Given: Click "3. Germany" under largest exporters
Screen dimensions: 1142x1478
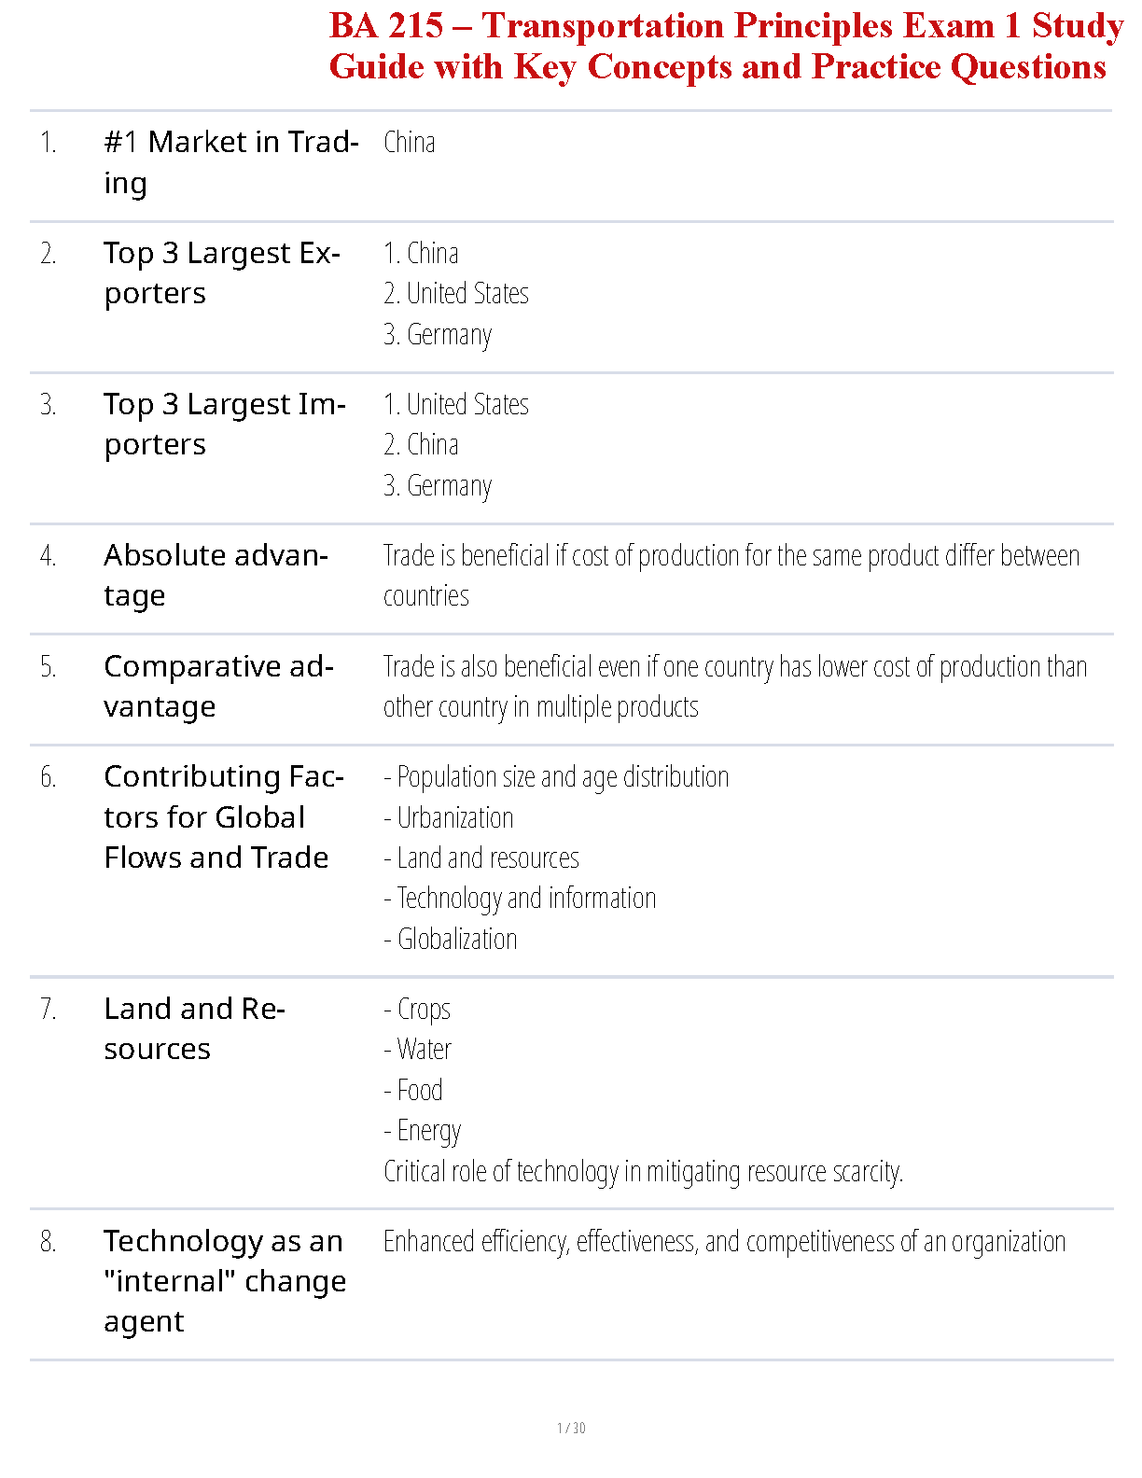Looking at the screenshot, I should [438, 334].
